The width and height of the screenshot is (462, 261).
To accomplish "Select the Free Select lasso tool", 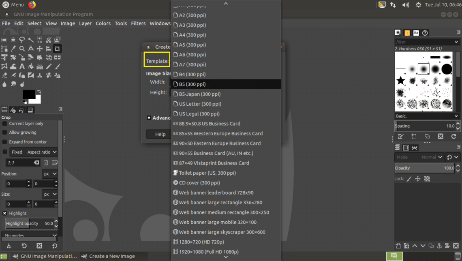I will [x=22, y=40].
